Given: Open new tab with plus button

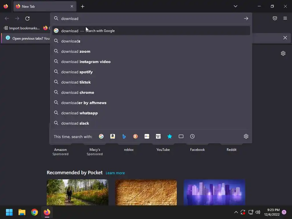Looking at the screenshot, I should click(82, 7).
